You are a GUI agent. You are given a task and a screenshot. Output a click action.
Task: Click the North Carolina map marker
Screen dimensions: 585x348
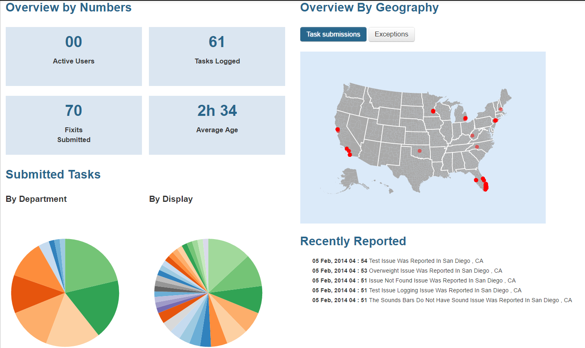(x=477, y=147)
